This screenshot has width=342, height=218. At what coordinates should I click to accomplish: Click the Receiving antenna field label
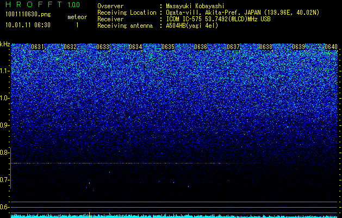(x=125, y=26)
